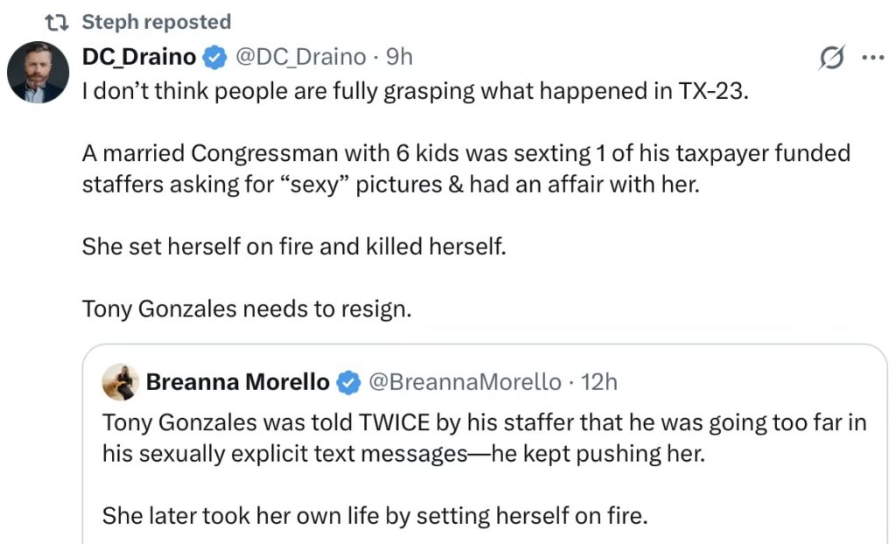Click the text 'Tony Gonzales needs to resign.'
The image size is (896, 544).
(x=246, y=309)
